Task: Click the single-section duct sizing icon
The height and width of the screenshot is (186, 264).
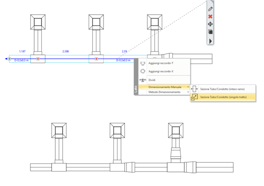Action: tap(195, 97)
